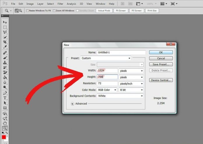Enable Zoom All Windows checkbox

pos(55,10)
